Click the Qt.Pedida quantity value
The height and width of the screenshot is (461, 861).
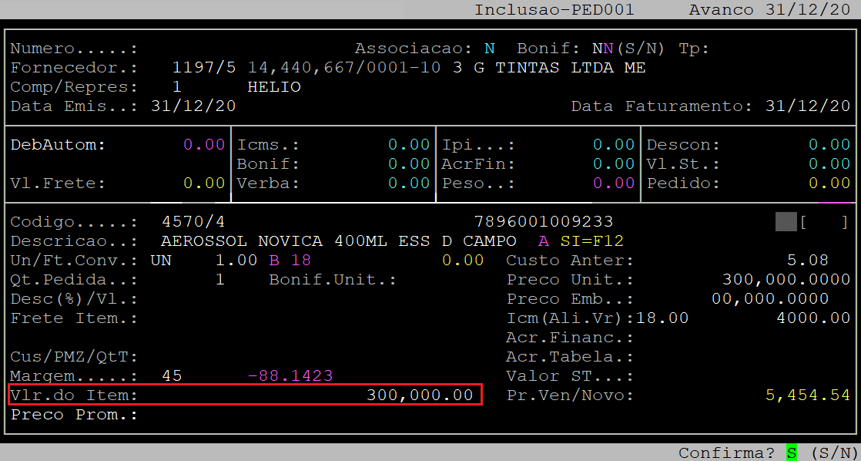[219, 280]
